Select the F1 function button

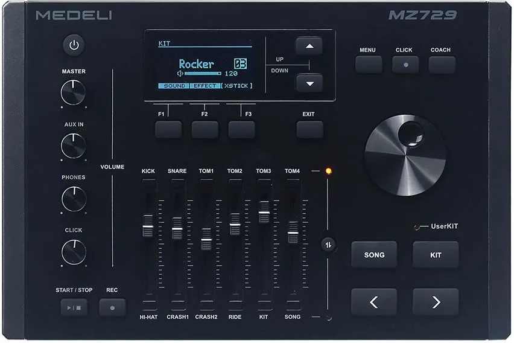point(168,130)
